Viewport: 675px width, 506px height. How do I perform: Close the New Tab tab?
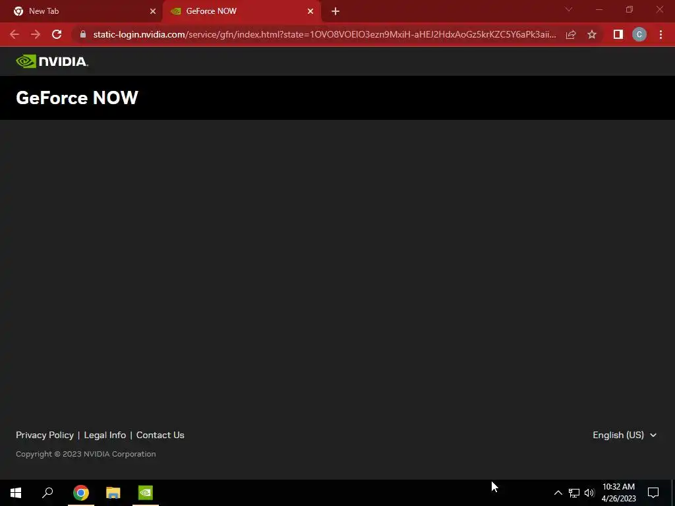153,11
